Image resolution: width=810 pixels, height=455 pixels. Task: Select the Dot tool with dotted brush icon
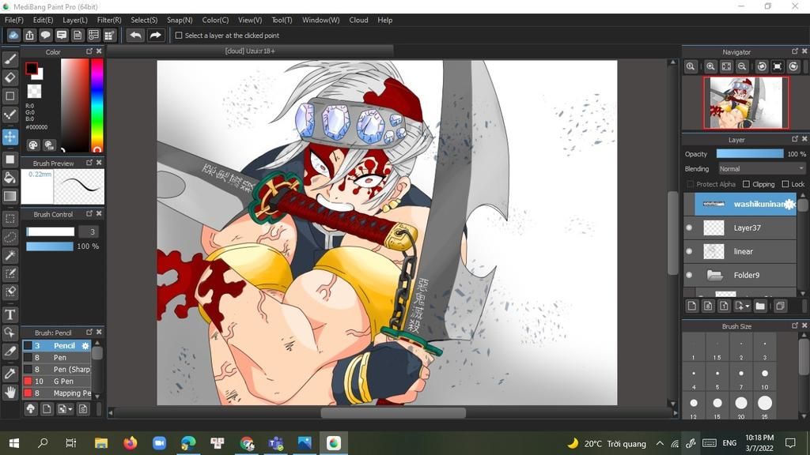[9, 115]
